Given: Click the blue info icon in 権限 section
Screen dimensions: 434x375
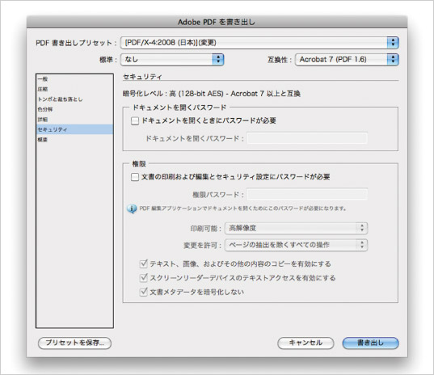Looking at the screenshot, I should point(132,209).
